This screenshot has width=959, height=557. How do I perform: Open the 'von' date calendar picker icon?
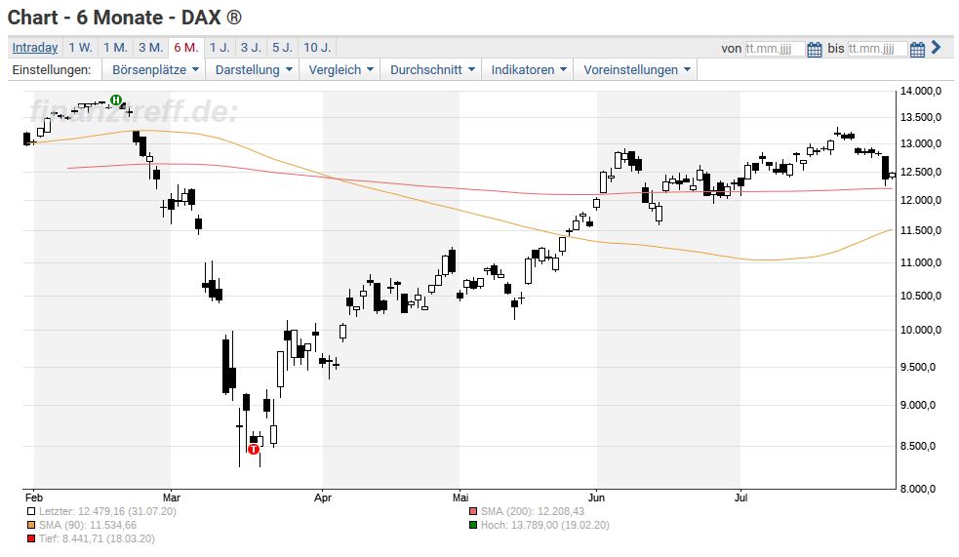[x=814, y=49]
